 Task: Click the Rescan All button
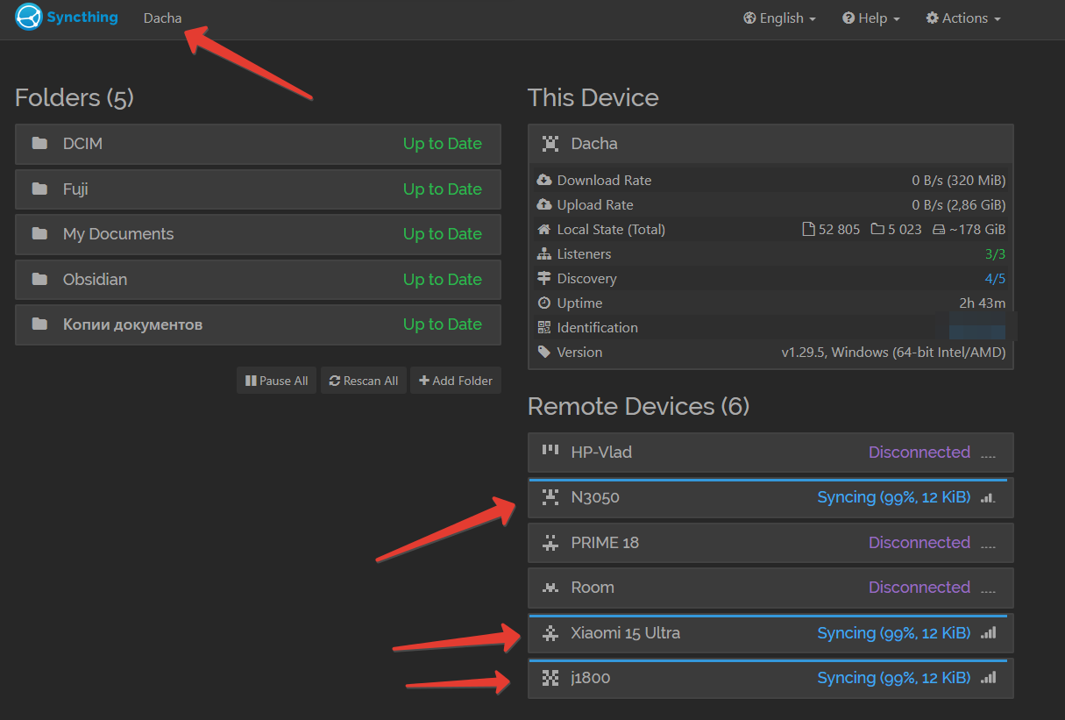pos(364,381)
